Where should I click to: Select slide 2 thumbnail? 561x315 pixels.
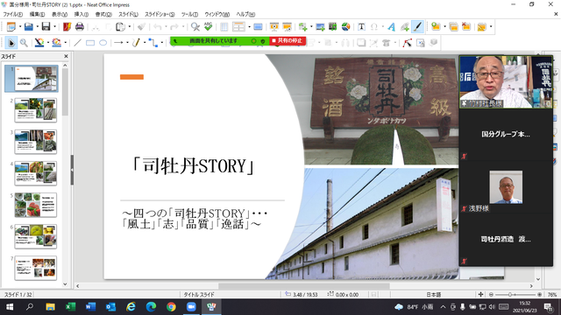[x=35, y=110]
